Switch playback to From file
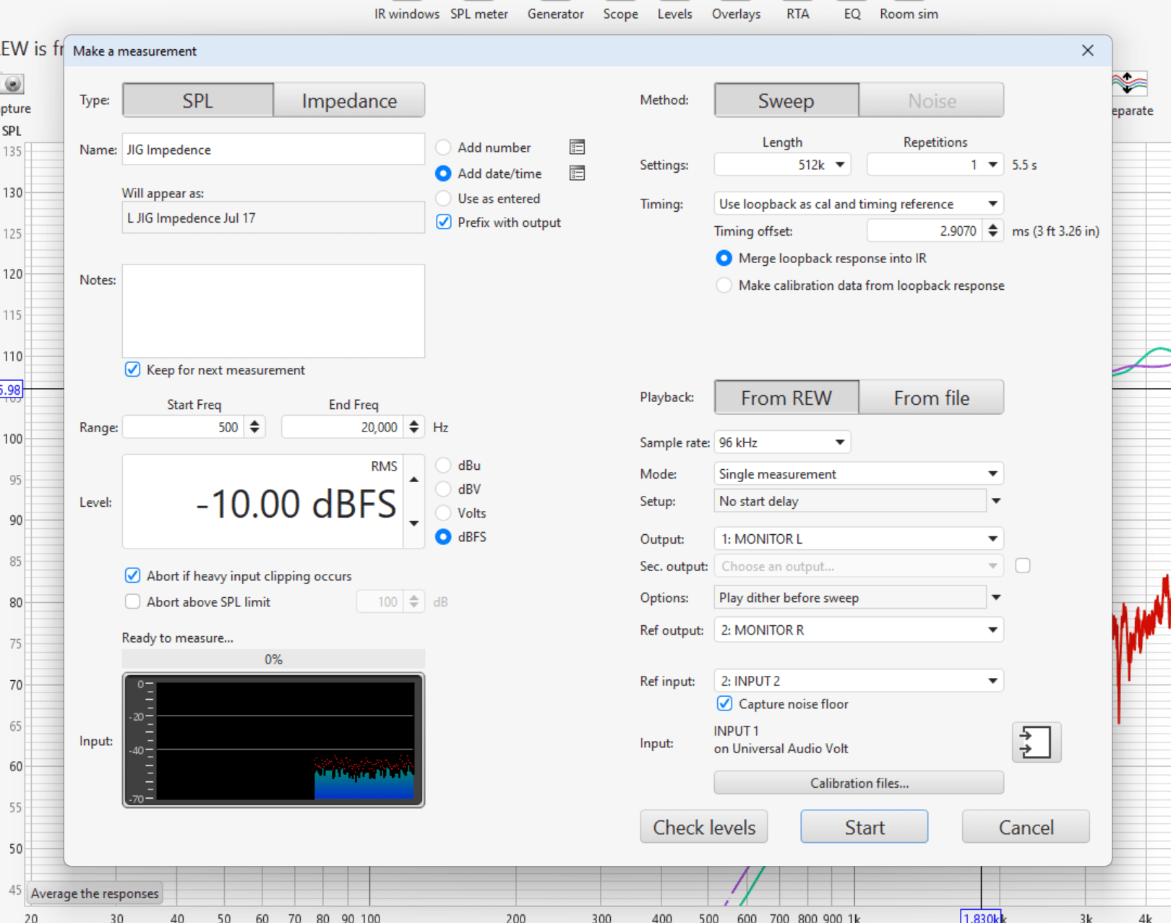This screenshot has height=923, width=1171. coord(932,398)
